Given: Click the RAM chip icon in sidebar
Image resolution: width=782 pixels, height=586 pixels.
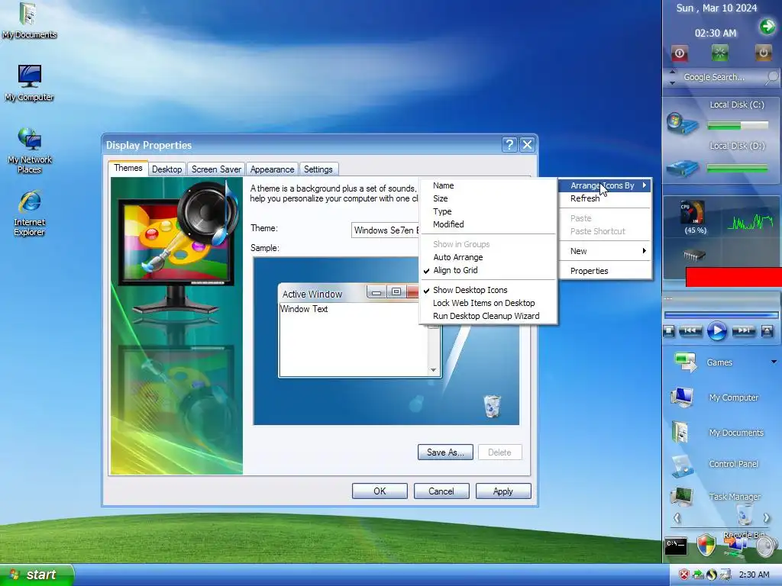Looking at the screenshot, I should click(x=693, y=256).
